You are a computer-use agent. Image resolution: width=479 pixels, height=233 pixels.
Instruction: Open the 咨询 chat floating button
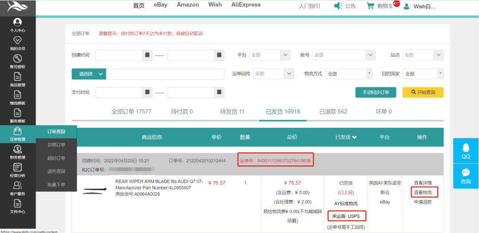pos(466,176)
